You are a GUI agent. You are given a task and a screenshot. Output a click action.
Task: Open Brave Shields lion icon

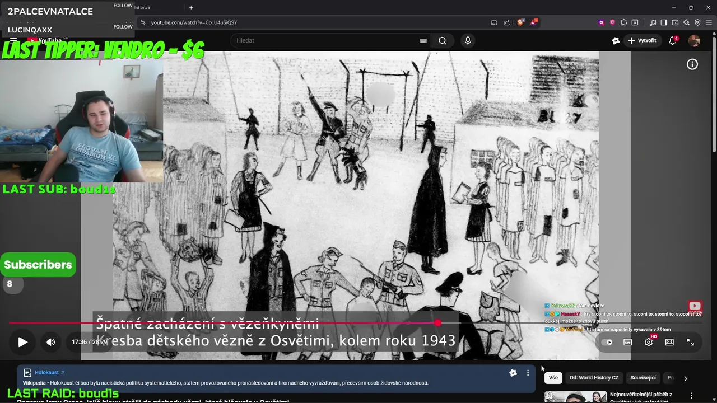pyautogui.click(x=520, y=22)
